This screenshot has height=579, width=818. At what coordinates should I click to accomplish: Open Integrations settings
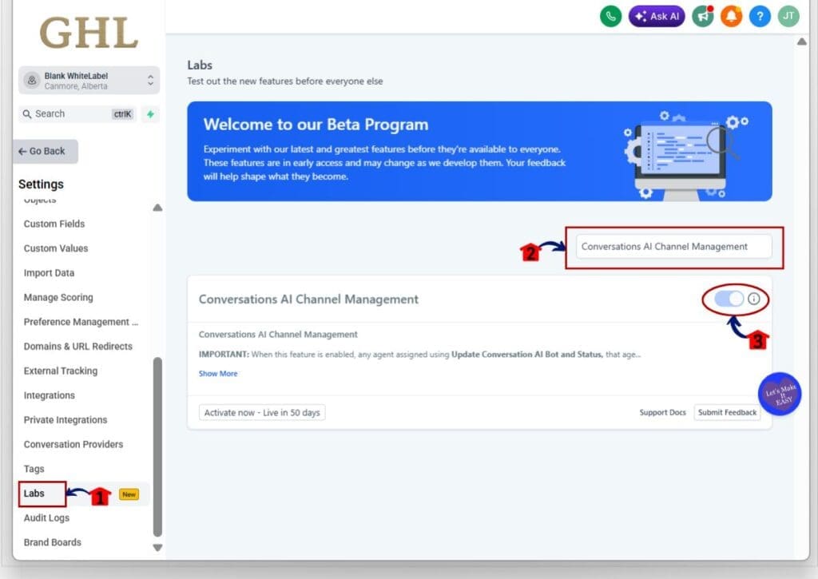[49, 395]
